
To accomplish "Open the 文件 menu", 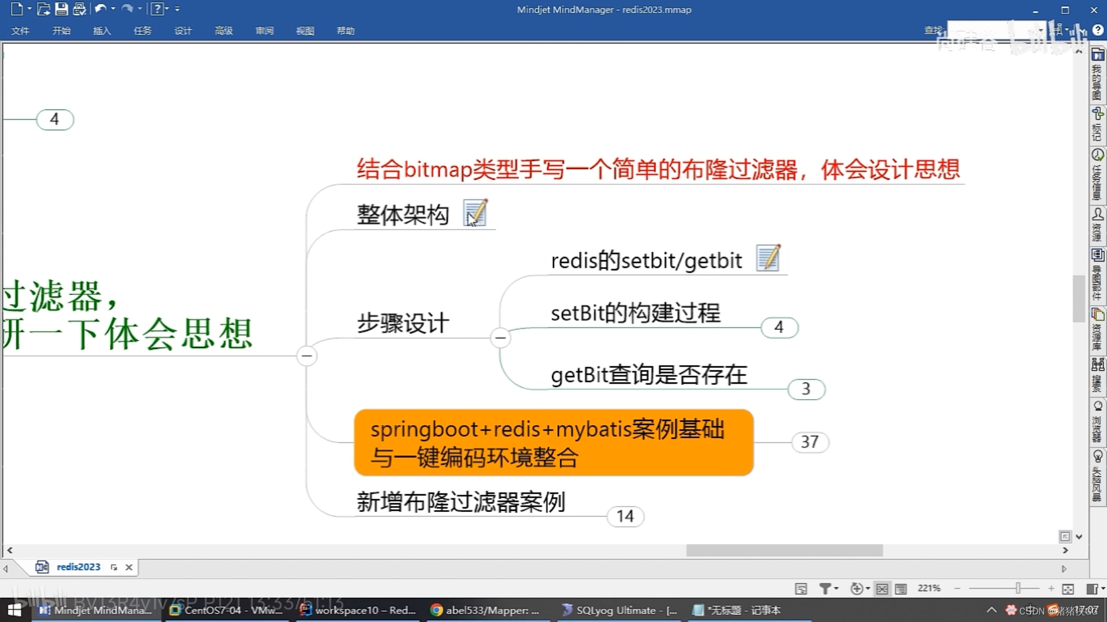I will click(x=20, y=31).
